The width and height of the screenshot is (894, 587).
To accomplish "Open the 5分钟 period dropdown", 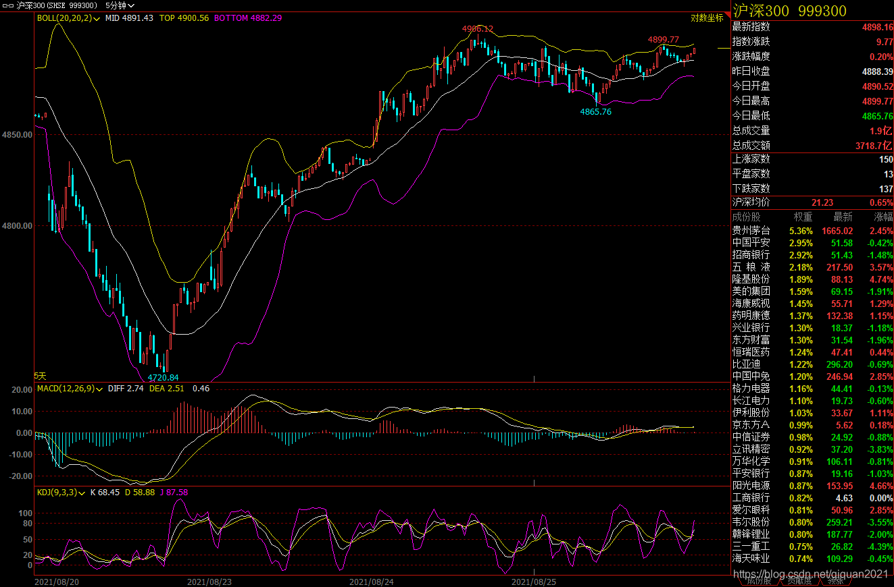I will click(x=120, y=5).
